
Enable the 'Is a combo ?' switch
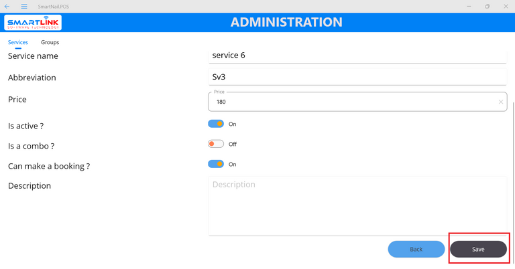point(216,144)
